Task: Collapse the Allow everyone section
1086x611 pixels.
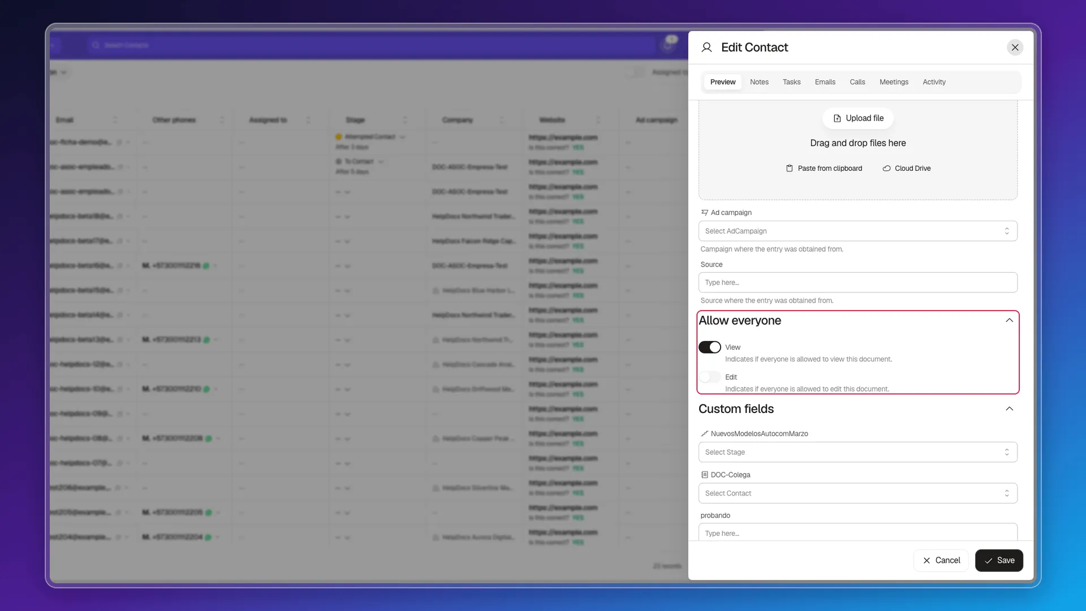Action: 1009,321
